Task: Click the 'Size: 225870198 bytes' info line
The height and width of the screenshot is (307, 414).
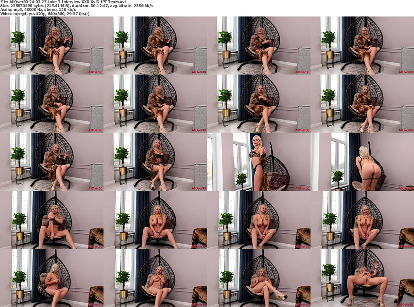Action: pyautogui.click(x=76, y=6)
